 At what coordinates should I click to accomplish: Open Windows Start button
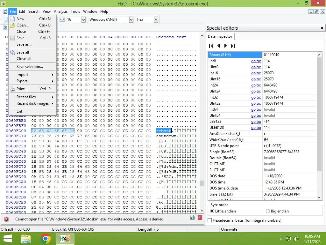(x=8, y=239)
